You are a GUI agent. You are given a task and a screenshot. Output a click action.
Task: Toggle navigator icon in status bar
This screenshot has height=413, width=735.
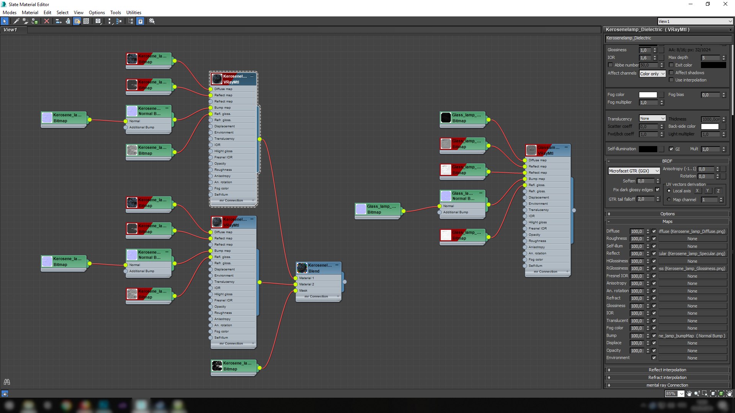[5, 393]
